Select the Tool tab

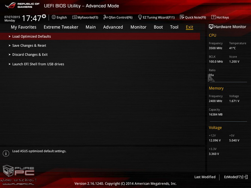[x=174, y=27]
